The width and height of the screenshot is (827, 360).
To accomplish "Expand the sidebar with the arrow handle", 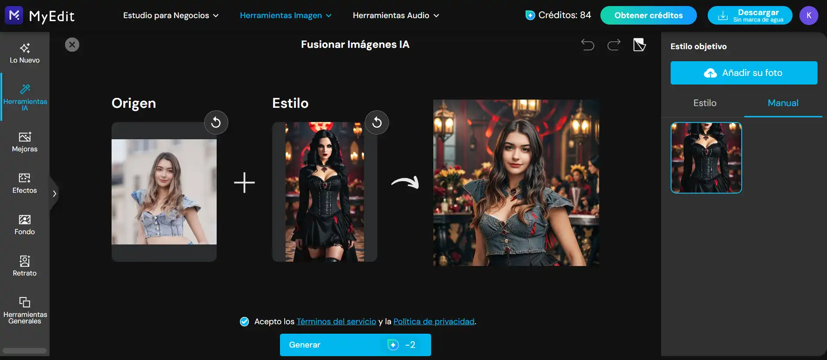I will pos(54,194).
